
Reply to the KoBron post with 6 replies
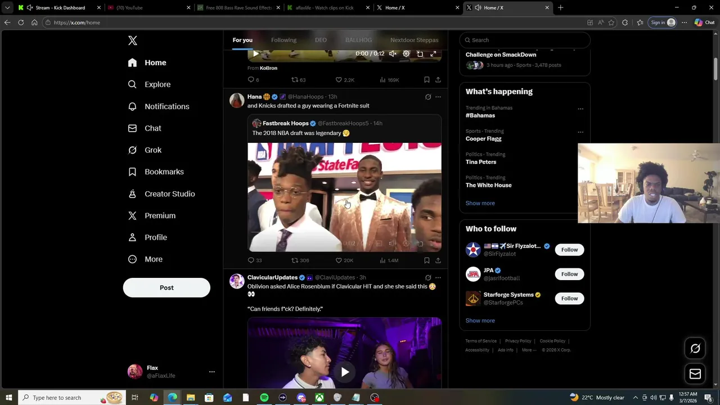pyautogui.click(x=253, y=80)
